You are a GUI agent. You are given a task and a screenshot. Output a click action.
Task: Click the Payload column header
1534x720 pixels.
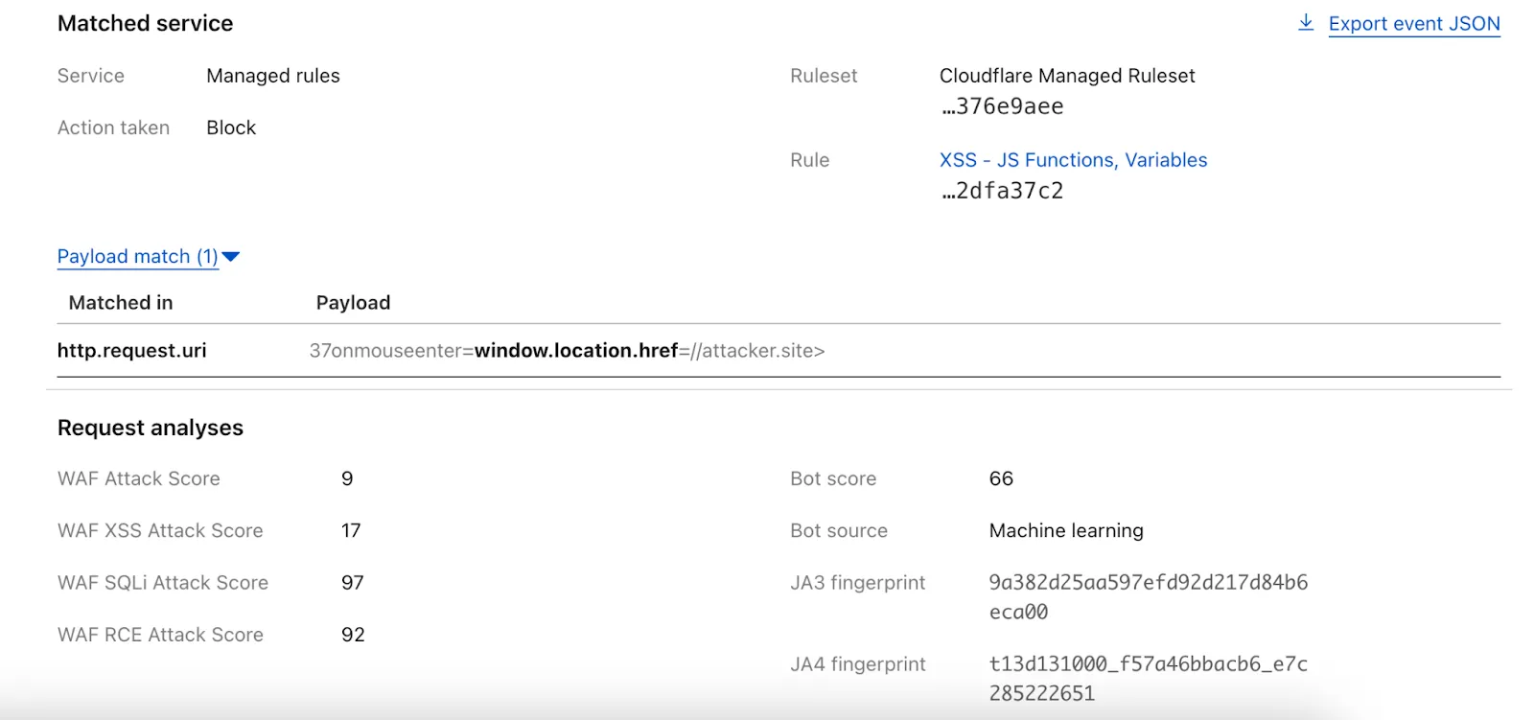pyautogui.click(x=353, y=303)
